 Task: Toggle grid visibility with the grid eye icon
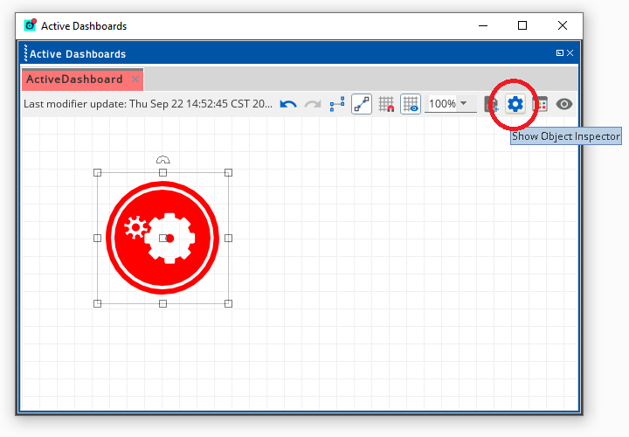pyautogui.click(x=410, y=104)
